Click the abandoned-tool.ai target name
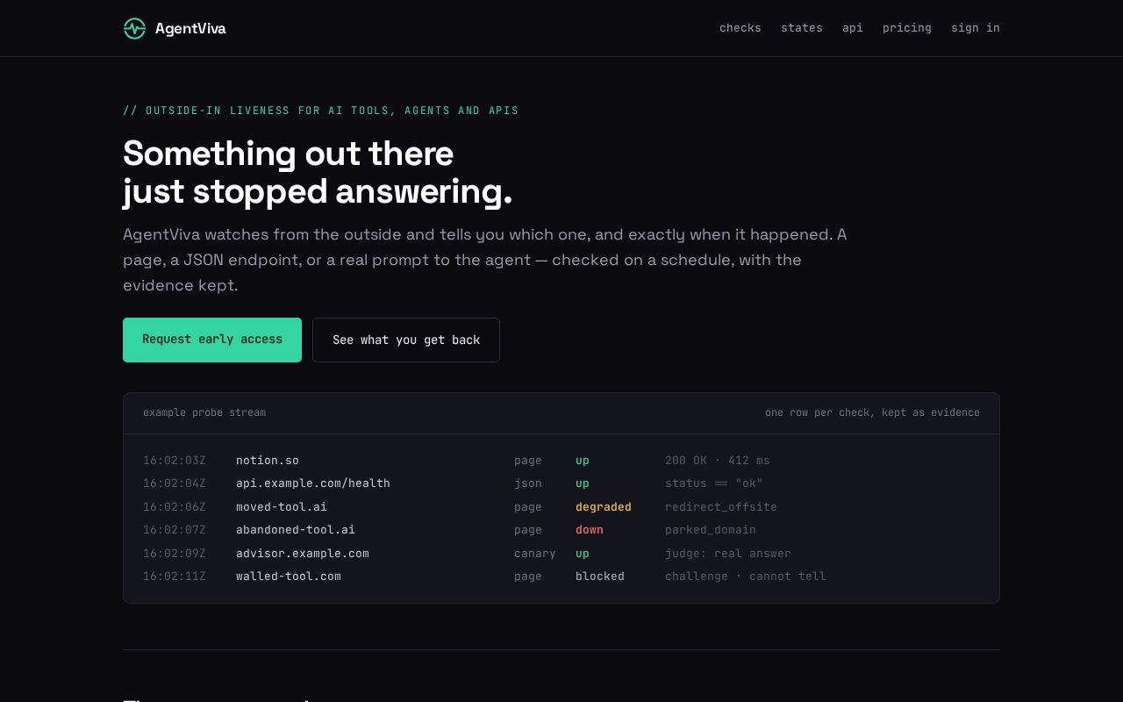This screenshot has height=702, width=1123. (296, 530)
